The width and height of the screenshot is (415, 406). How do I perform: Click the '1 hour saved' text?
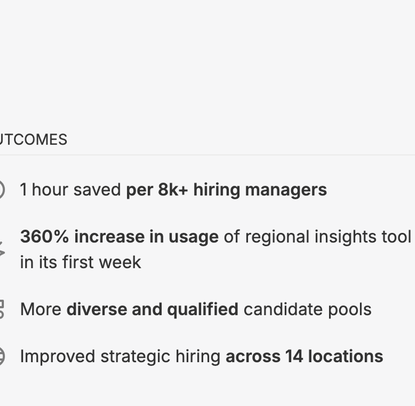tap(70, 190)
